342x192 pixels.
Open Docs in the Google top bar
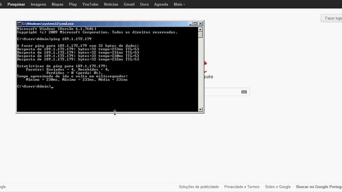coord(144,4)
